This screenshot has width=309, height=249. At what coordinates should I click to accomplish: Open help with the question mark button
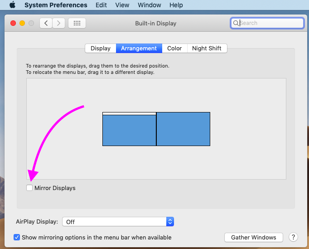pyautogui.click(x=293, y=237)
